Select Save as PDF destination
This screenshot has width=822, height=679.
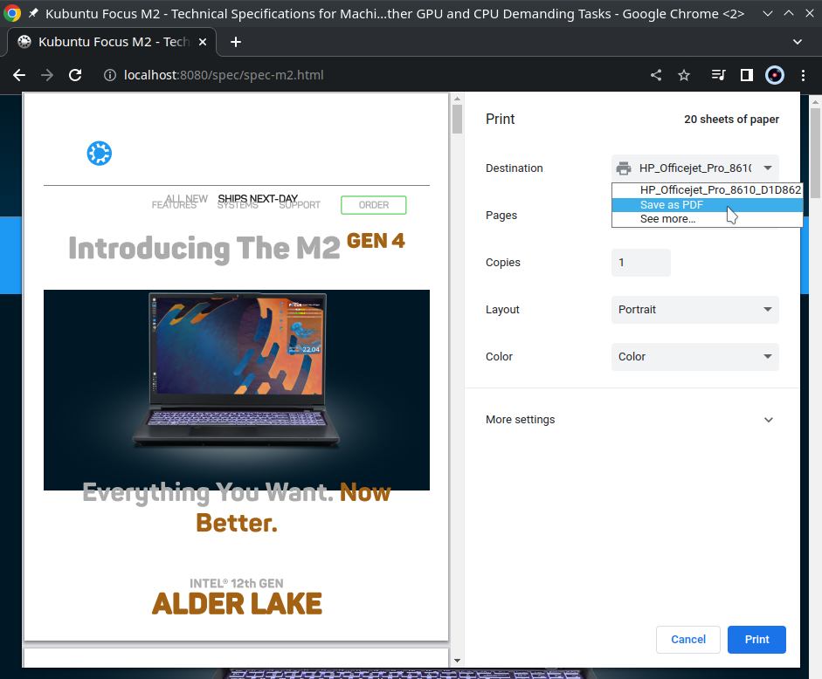[708, 205]
